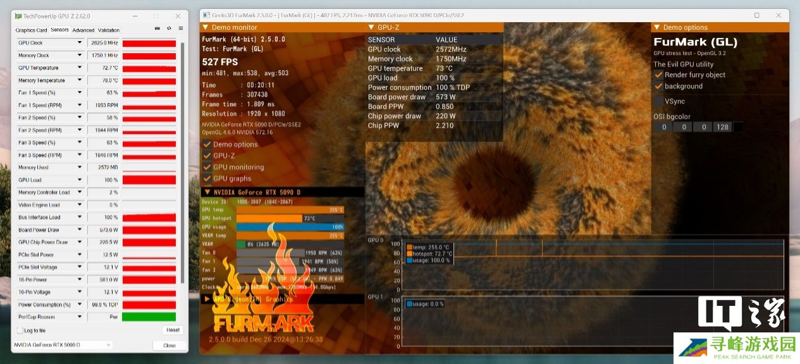Click the GPU-Z screenshot camera icon
This screenshot has height=364, width=800.
tap(157, 28)
